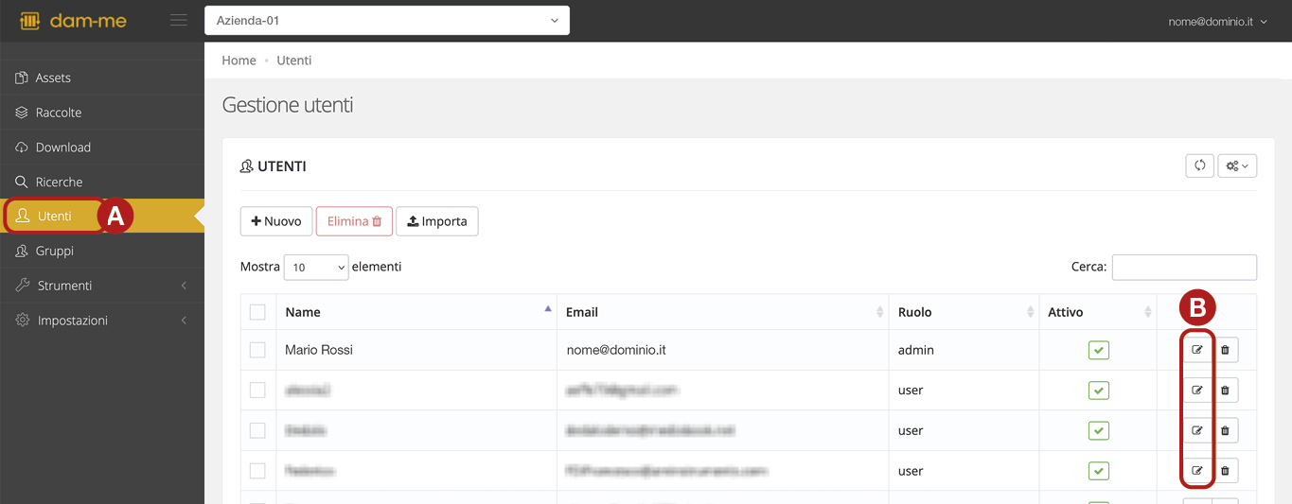The height and width of the screenshot is (504, 1292).
Task: Go to Home breadcrumb link
Action: click(239, 61)
